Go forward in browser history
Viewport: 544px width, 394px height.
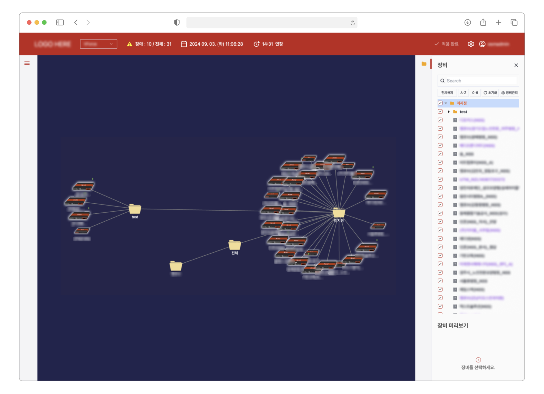tap(88, 22)
